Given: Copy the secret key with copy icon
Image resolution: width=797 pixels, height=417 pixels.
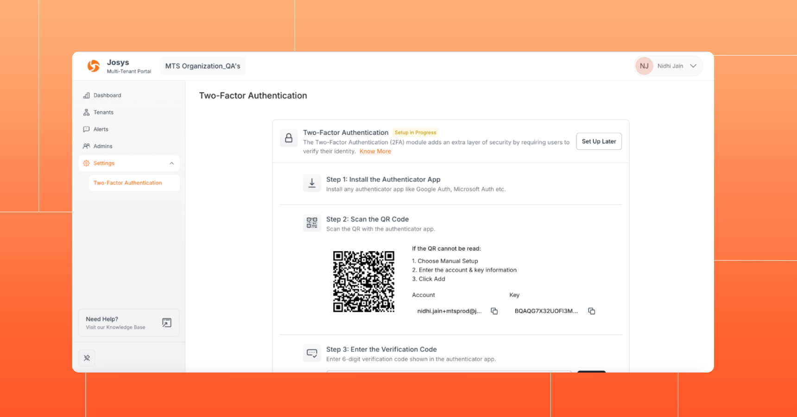Looking at the screenshot, I should click(592, 311).
